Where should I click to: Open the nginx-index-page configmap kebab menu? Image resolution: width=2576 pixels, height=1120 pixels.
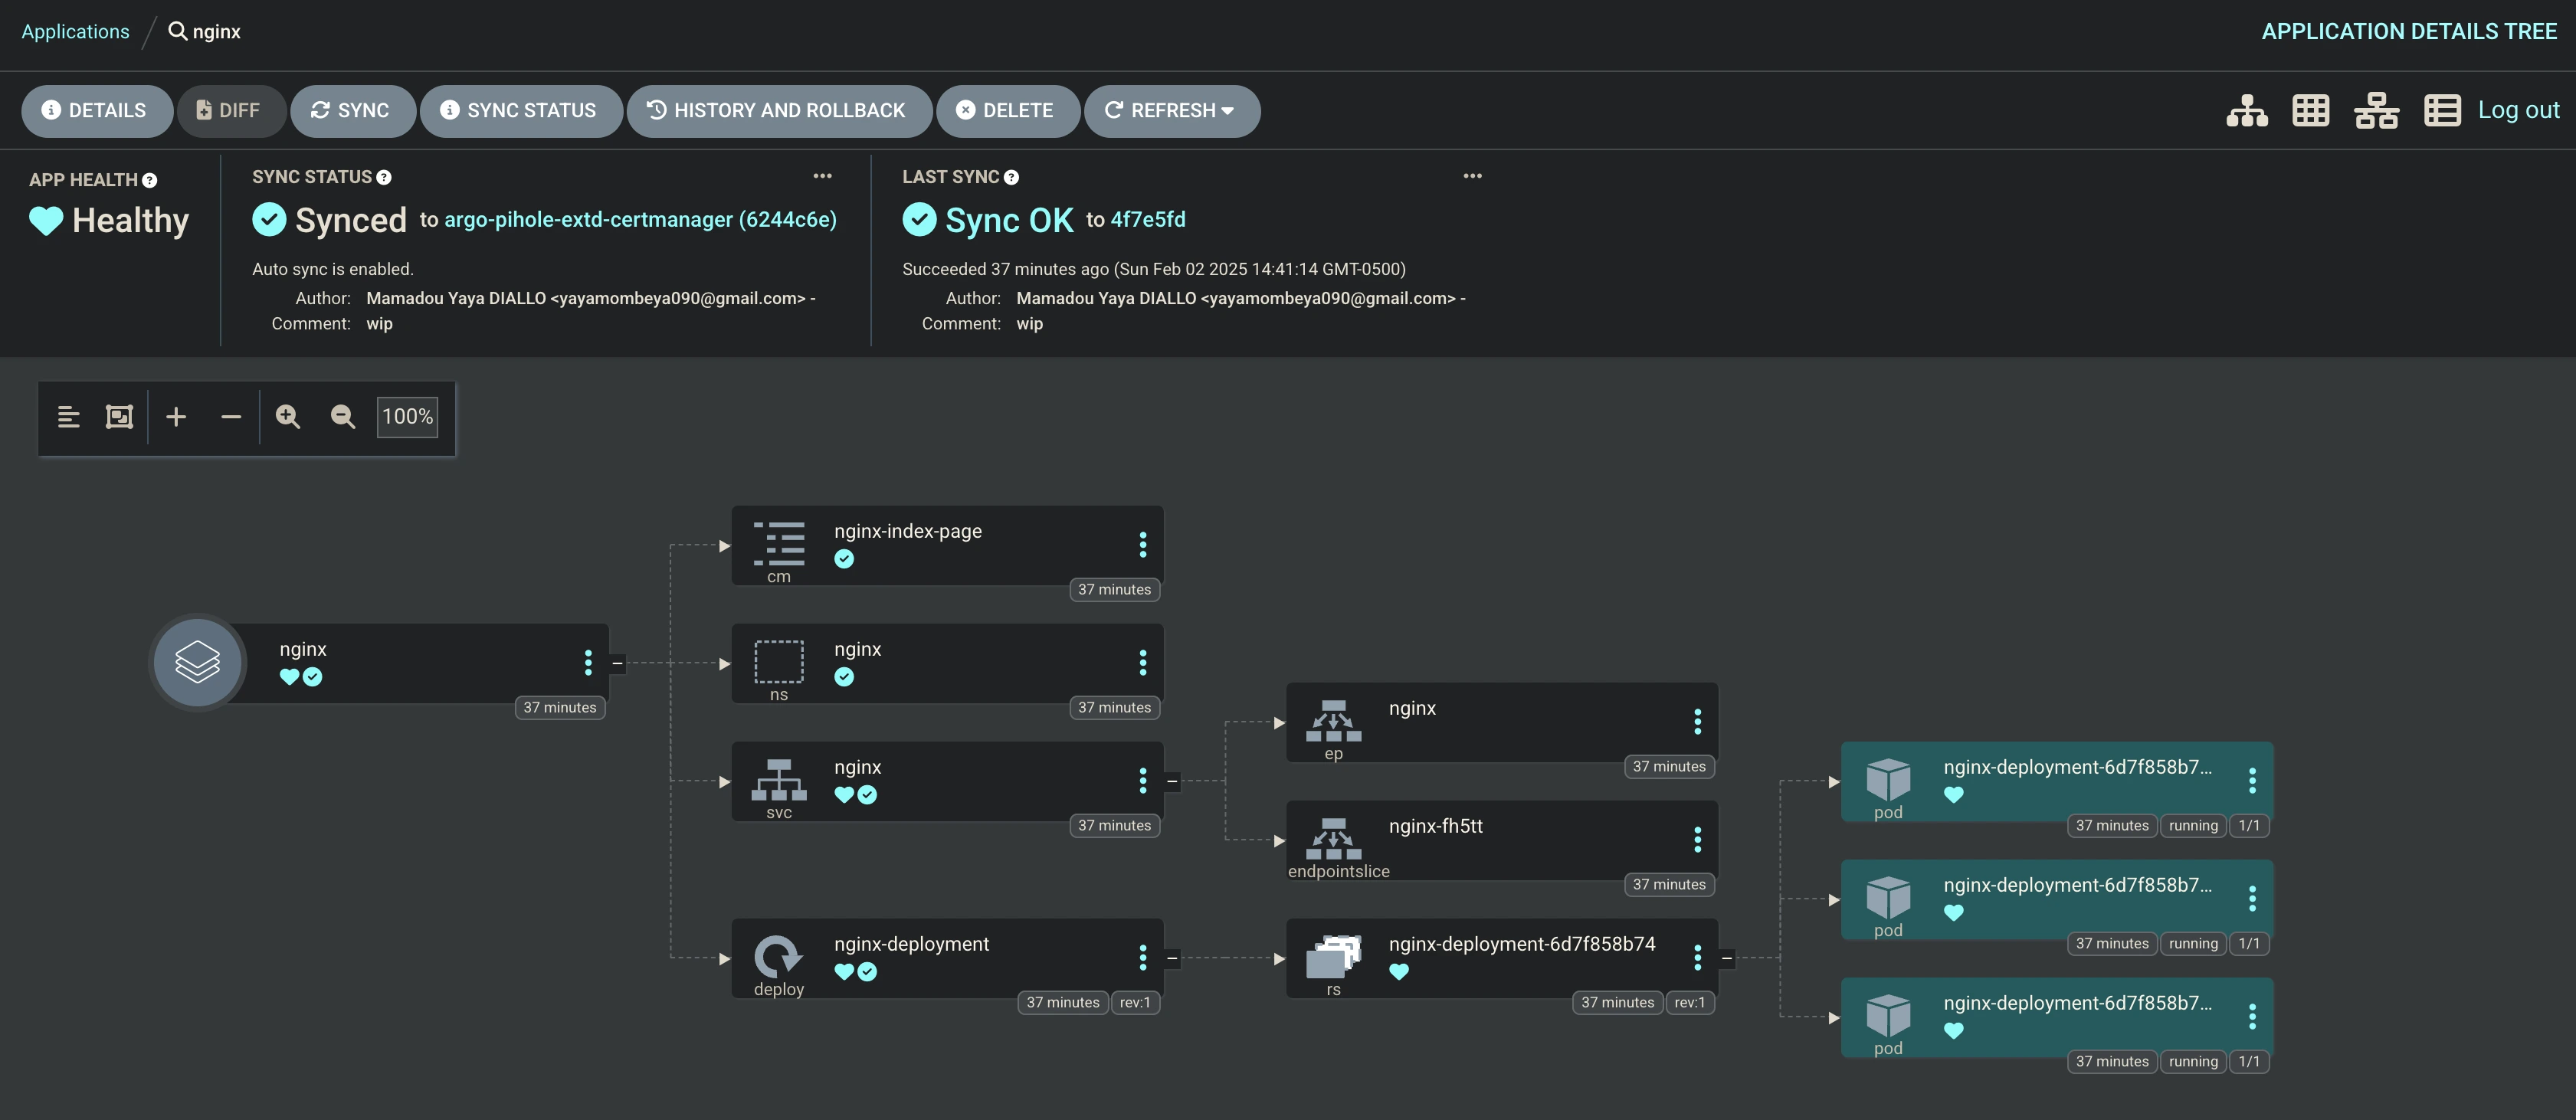point(1142,545)
